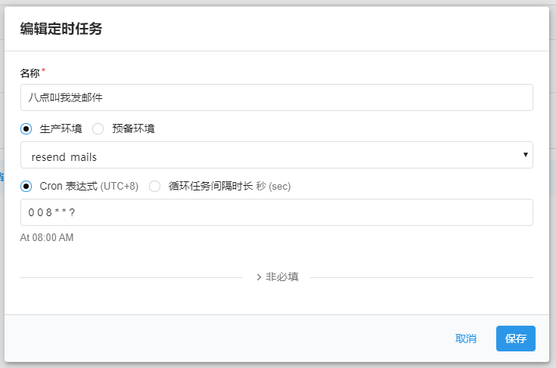Click the (UTC+8) timezone text
Viewport: 556px width, 368px height.
click(x=120, y=186)
